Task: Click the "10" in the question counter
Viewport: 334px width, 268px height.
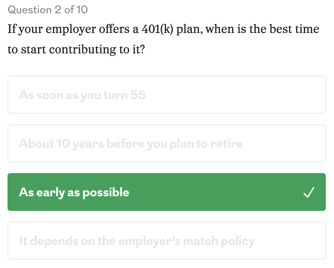Action: [82, 10]
